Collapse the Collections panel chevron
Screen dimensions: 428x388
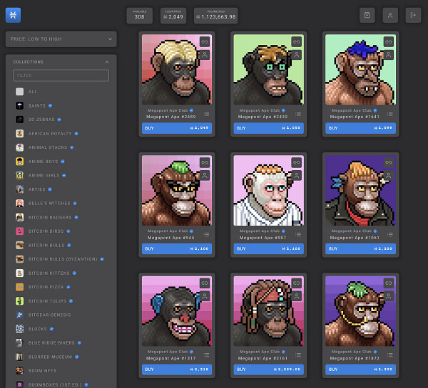107,62
